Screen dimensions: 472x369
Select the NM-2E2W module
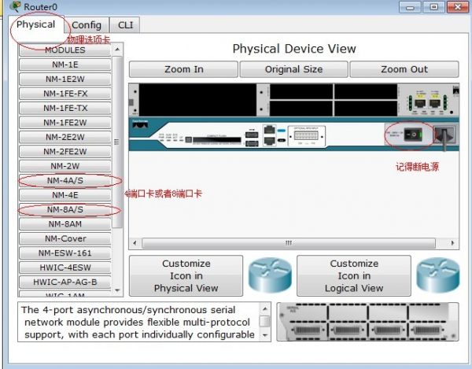[65, 137]
